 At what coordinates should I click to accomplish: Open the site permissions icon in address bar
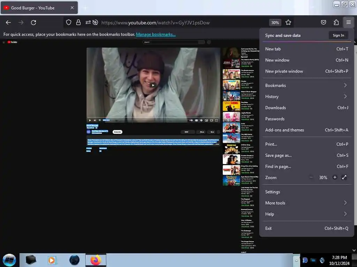(x=88, y=22)
